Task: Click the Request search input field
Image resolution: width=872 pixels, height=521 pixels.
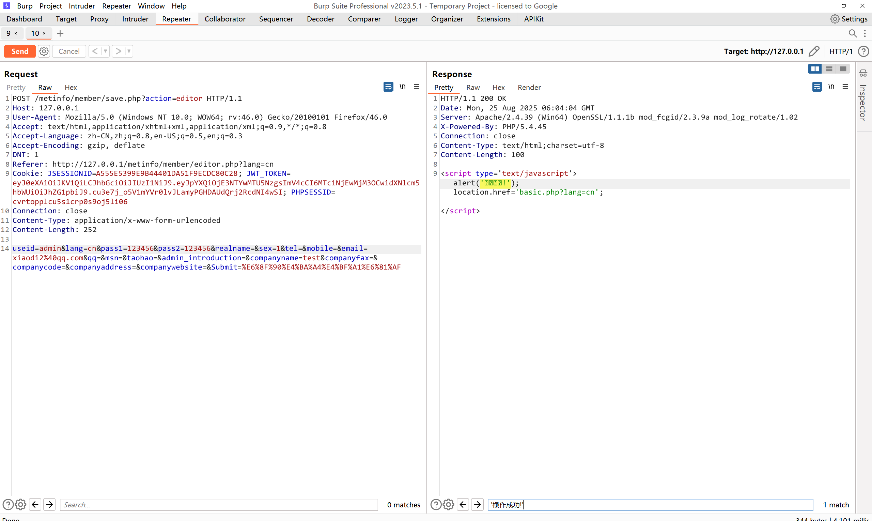Action: [219, 505]
